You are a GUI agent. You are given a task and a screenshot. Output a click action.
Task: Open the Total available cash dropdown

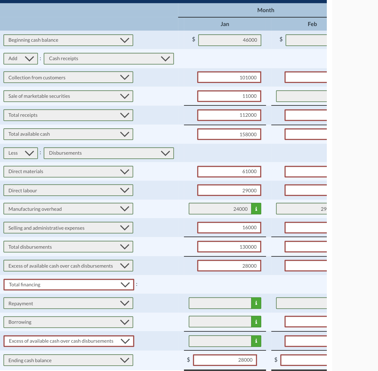pos(68,134)
